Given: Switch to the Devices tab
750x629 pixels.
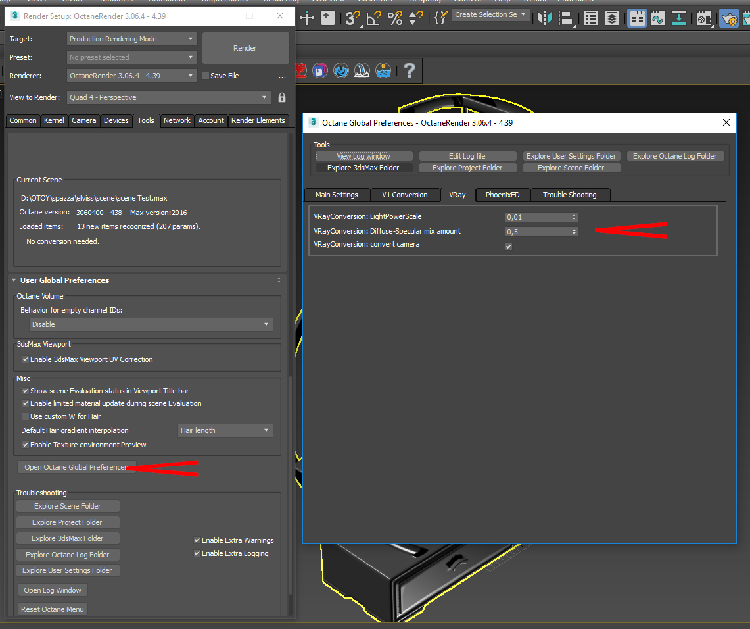Looking at the screenshot, I should click(116, 120).
